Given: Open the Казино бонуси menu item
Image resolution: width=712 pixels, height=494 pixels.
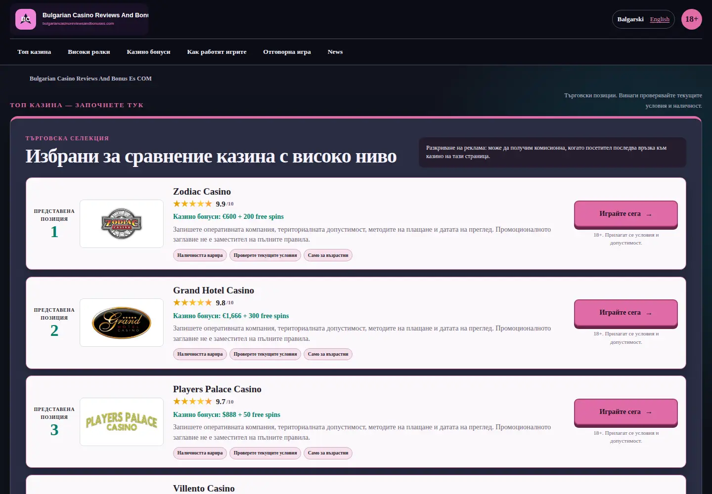Looking at the screenshot, I should 148,52.
